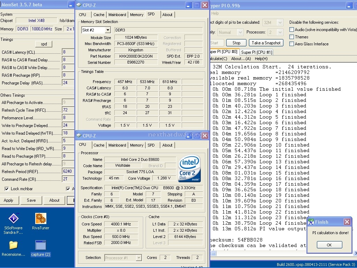Uncheck the Lock mchbar checkbox in MemSet
The image size is (357, 268).
point(7,189)
